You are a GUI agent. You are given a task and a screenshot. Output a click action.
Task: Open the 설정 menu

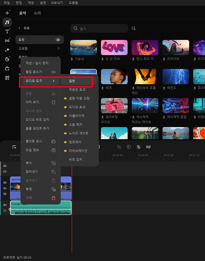(x=43, y=3)
